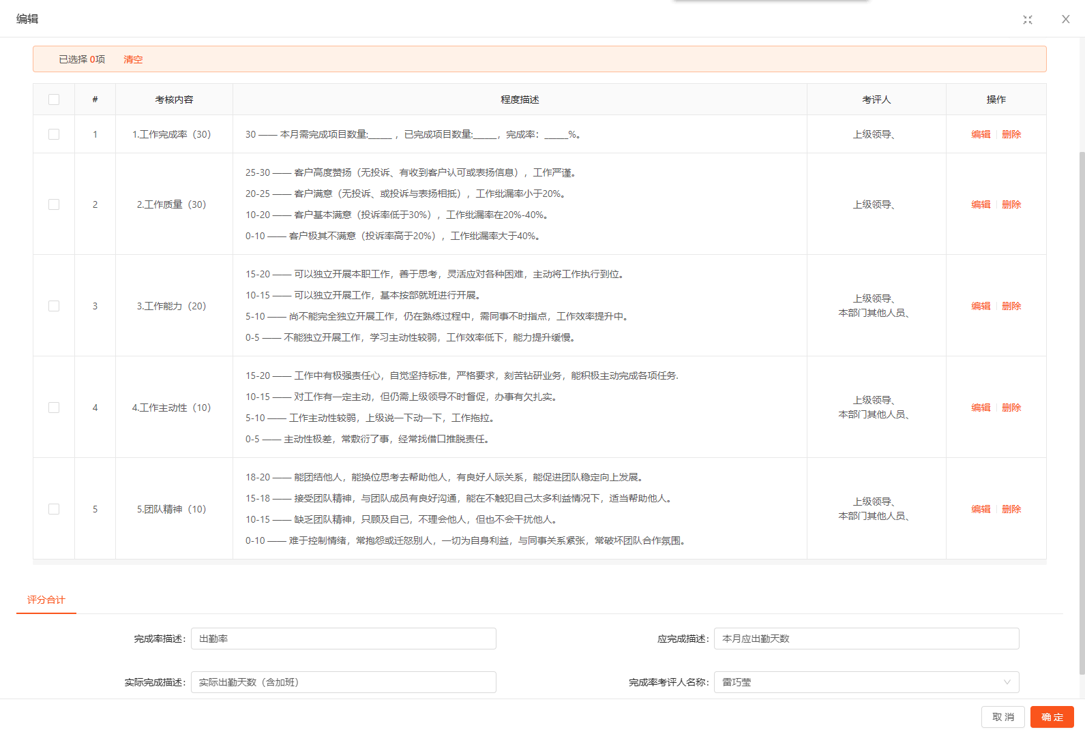Image resolution: width=1085 pixels, height=736 pixels.
Task: Click the fullscreen shrink icon in header
Action: [x=1028, y=20]
